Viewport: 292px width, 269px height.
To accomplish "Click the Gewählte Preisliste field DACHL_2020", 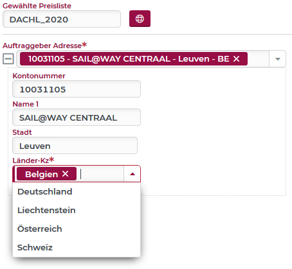I will click(62, 19).
